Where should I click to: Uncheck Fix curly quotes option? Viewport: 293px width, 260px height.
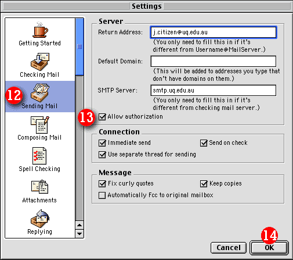(x=102, y=184)
